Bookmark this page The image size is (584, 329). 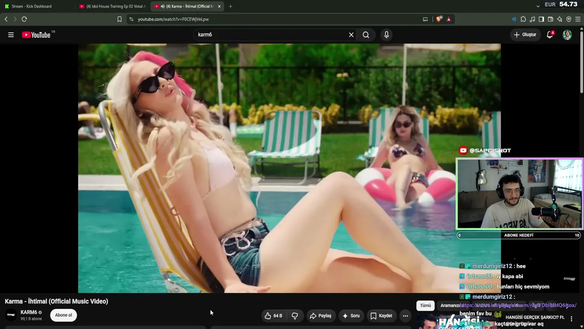[120, 19]
